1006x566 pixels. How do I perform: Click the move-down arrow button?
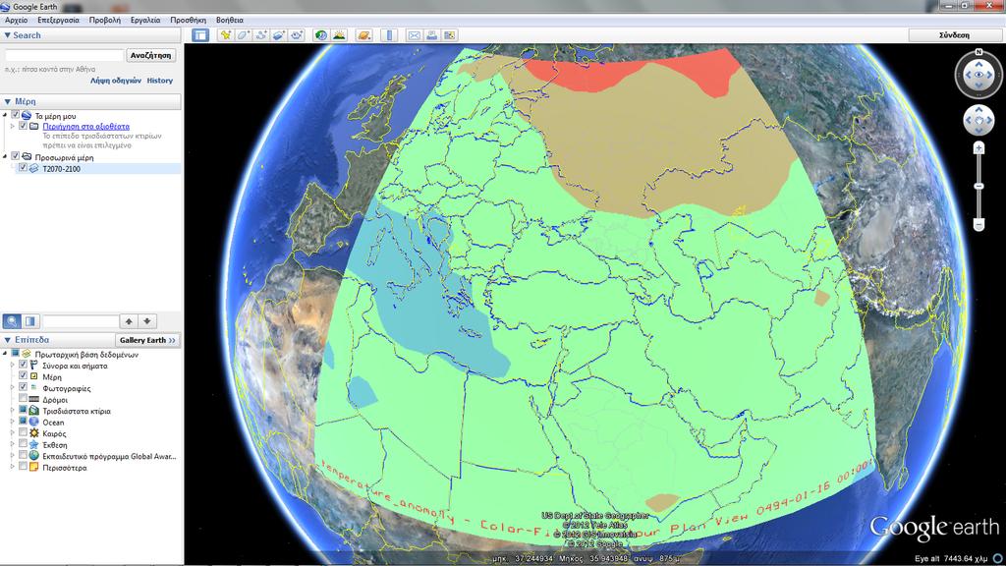pyautogui.click(x=147, y=321)
